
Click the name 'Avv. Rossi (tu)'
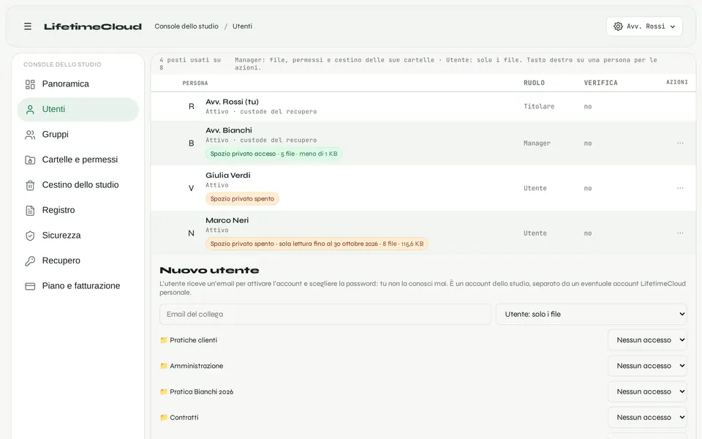point(232,102)
